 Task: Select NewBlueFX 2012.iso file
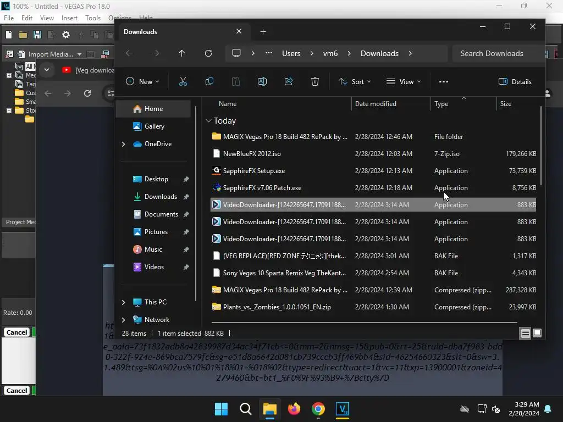point(373,154)
